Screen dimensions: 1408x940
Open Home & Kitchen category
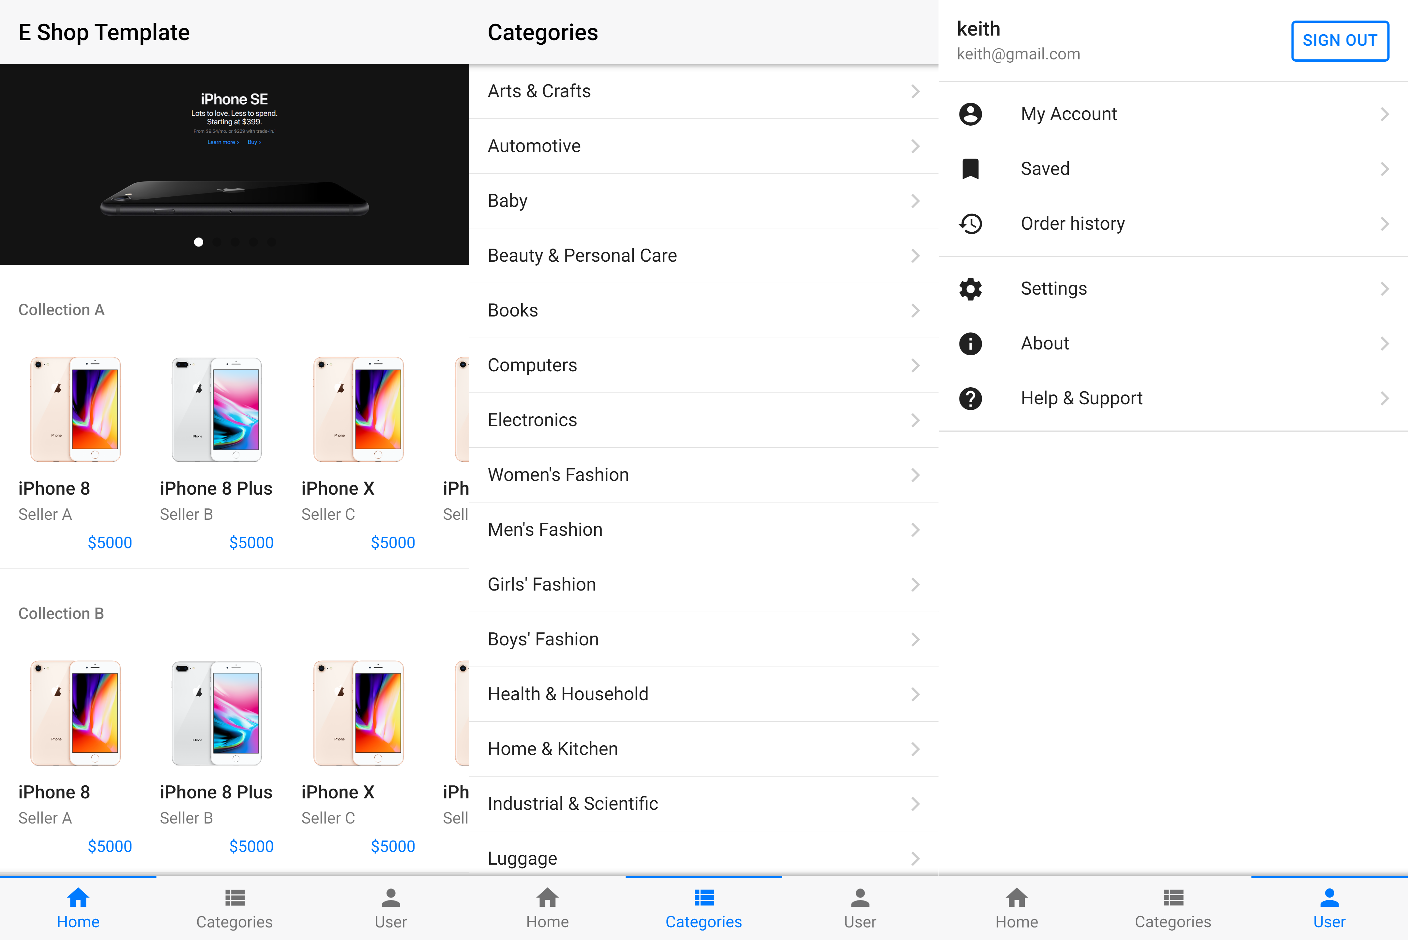coord(704,749)
